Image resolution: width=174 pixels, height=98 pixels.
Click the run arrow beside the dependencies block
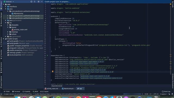48,56
